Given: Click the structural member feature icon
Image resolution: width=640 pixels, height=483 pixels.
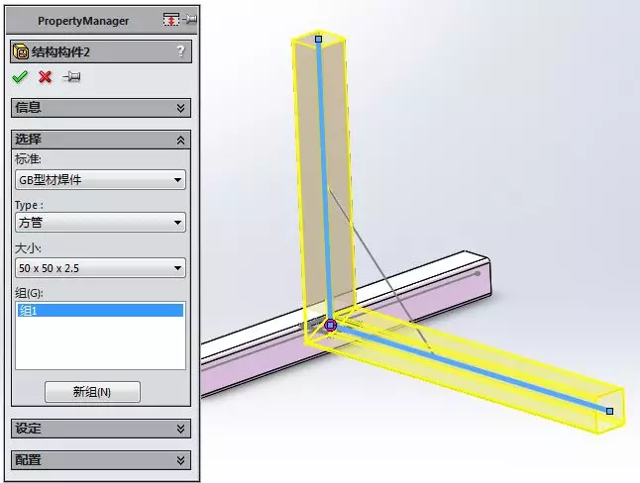Looking at the screenshot, I should point(21,51).
